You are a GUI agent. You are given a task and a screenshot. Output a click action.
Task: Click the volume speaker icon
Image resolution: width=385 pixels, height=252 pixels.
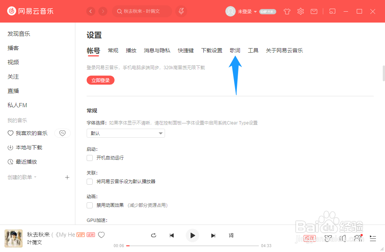tap(343, 238)
